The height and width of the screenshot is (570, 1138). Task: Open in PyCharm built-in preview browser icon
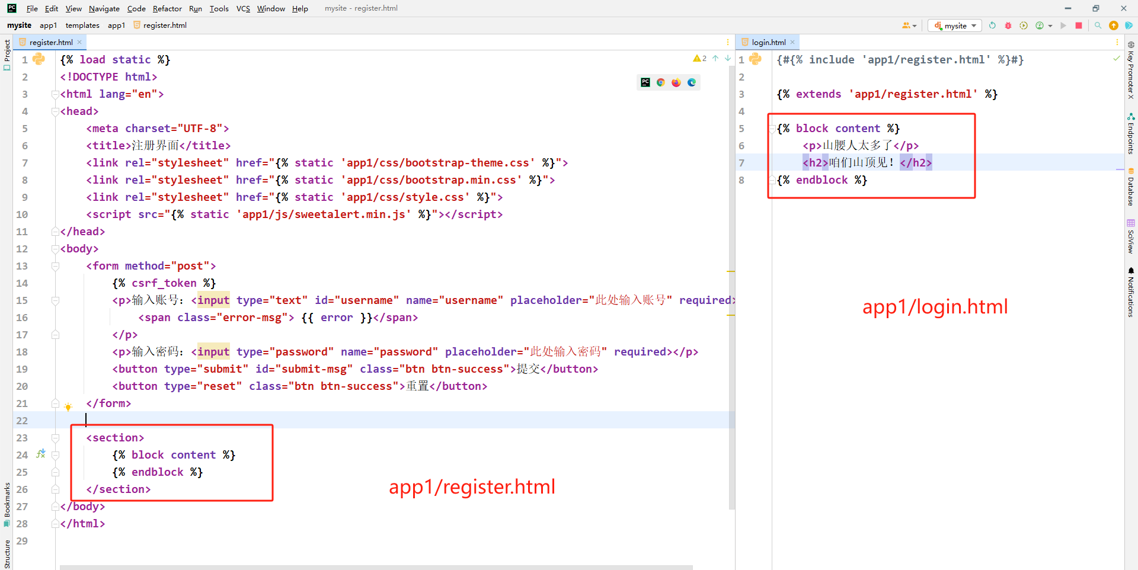[645, 82]
